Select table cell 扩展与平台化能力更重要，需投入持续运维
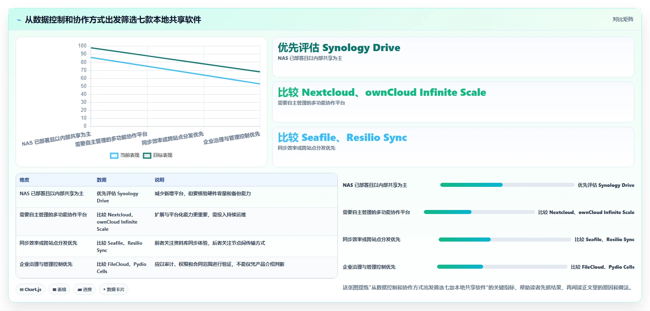650x311 pixels. (x=200, y=215)
